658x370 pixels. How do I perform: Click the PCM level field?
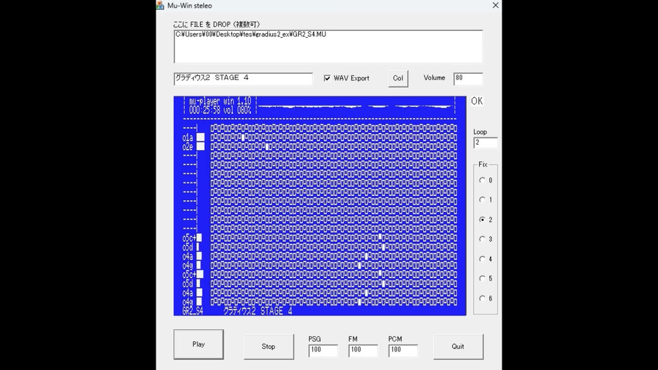click(403, 350)
